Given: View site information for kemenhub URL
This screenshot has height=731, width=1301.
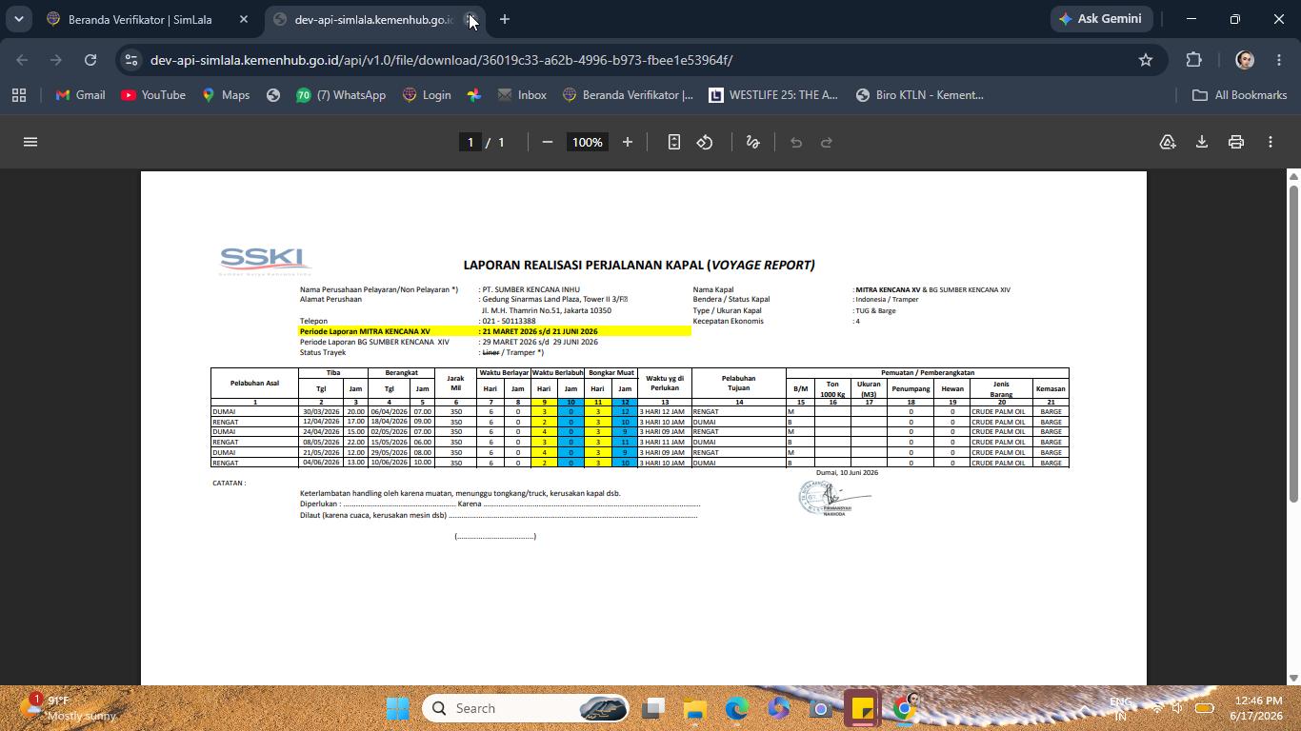Looking at the screenshot, I should click(130, 60).
